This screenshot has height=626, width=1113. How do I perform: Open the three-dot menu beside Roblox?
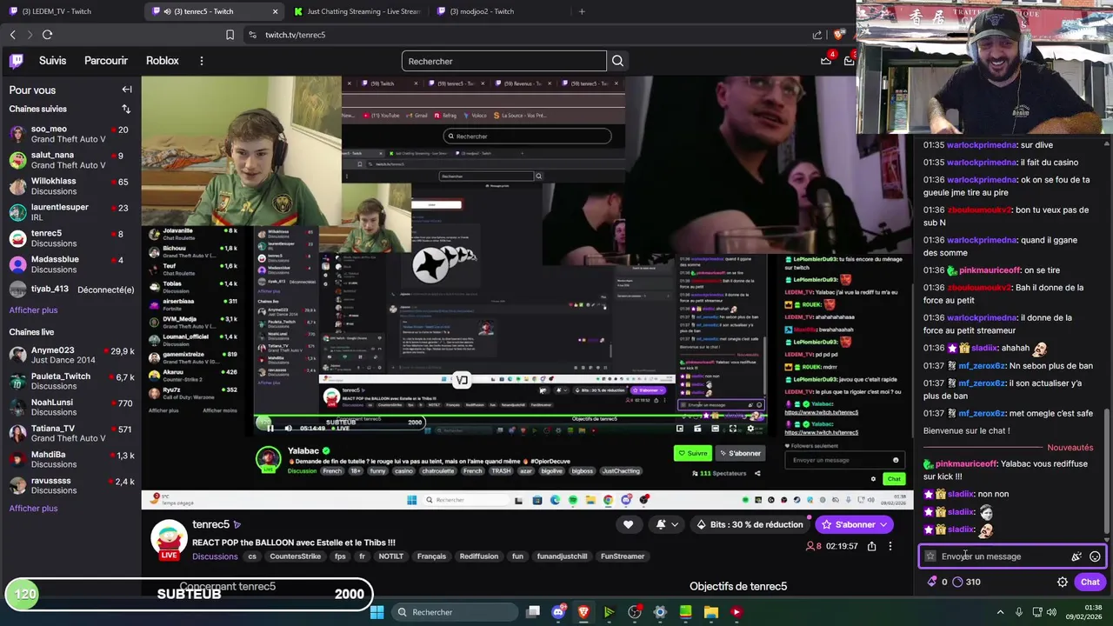pyautogui.click(x=201, y=61)
